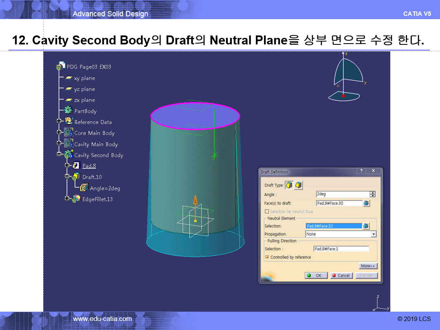Click the Angle value spinner arrows
The height and width of the screenshot is (330, 440).
click(x=372, y=194)
